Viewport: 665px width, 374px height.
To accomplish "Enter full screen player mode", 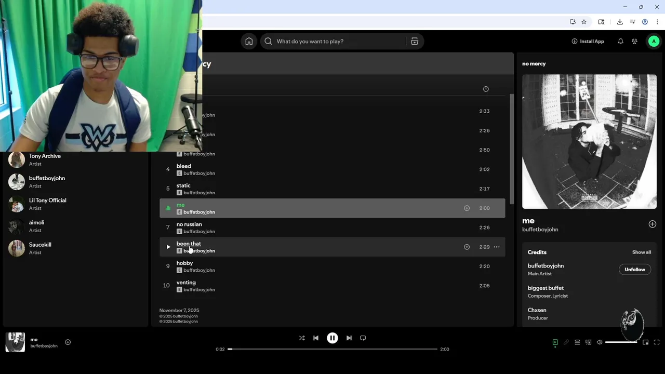I will tap(657, 342).
